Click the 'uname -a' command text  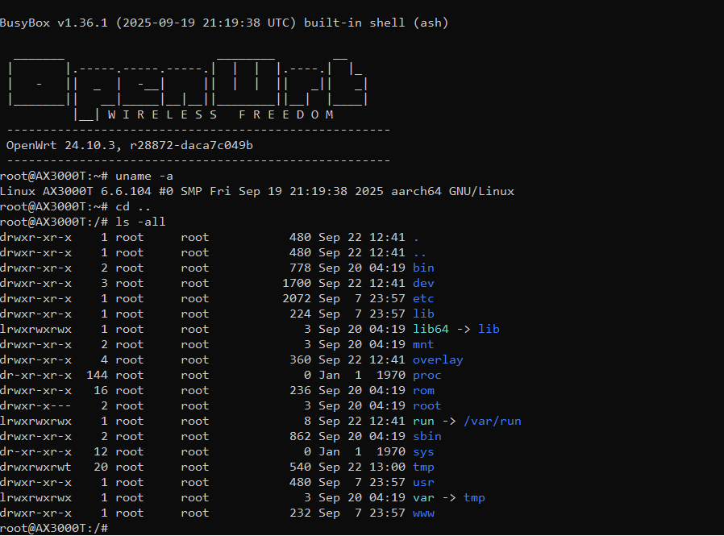click(x=144, y=176)
